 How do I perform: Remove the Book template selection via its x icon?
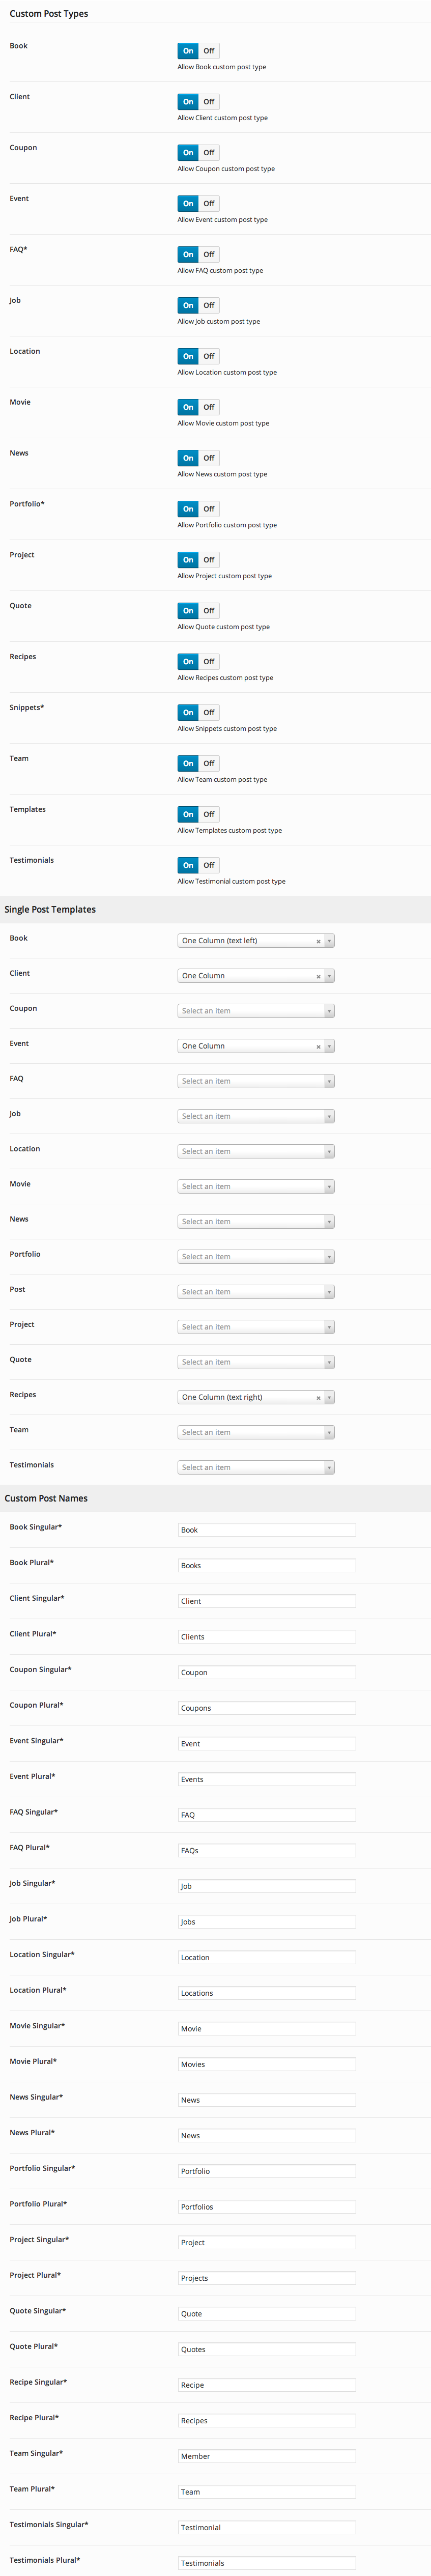click(x=318, y=940)
